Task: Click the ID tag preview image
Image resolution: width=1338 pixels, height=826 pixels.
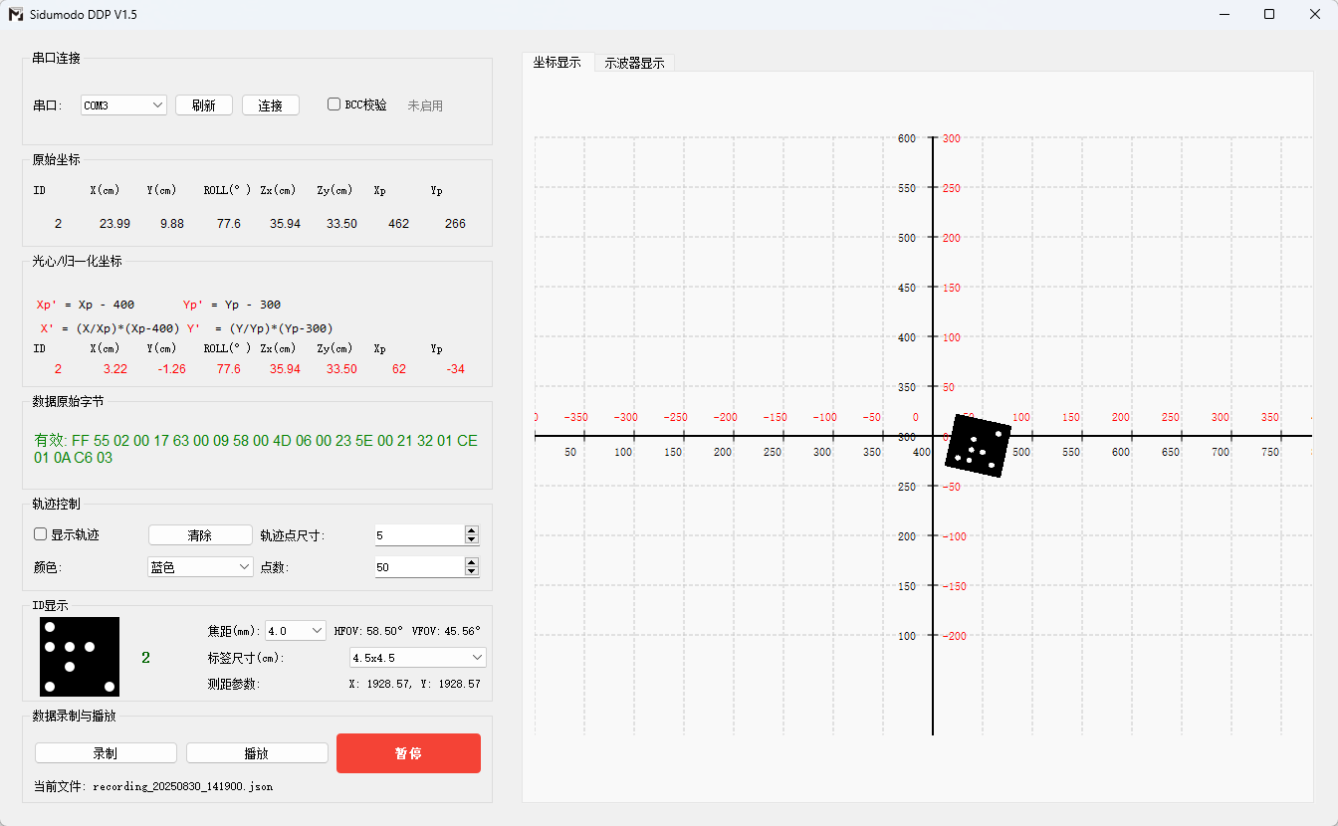Action: (80, 657)
